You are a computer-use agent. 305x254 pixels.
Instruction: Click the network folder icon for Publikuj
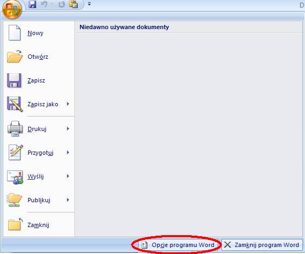(14, 200)
